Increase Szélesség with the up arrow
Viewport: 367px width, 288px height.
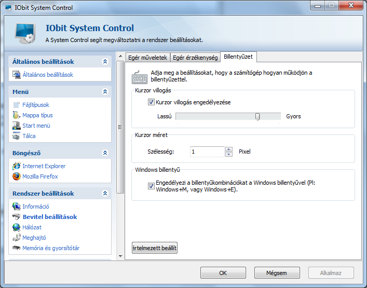pyautogui.click(x=229, y=149)
